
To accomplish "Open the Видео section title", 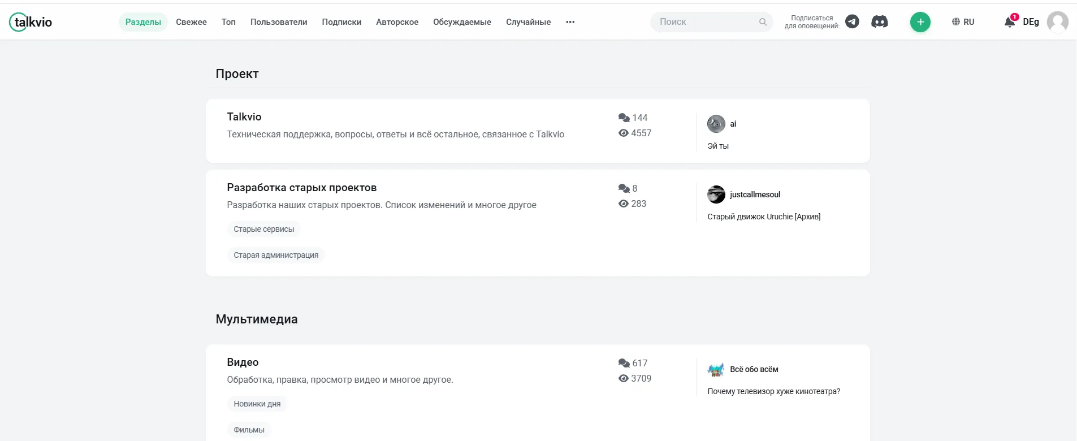I will (243, 362).
